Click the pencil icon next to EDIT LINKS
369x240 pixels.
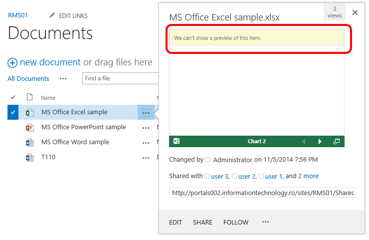52,15
